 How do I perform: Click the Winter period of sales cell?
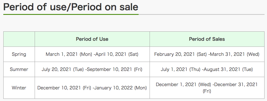(207, 88)
